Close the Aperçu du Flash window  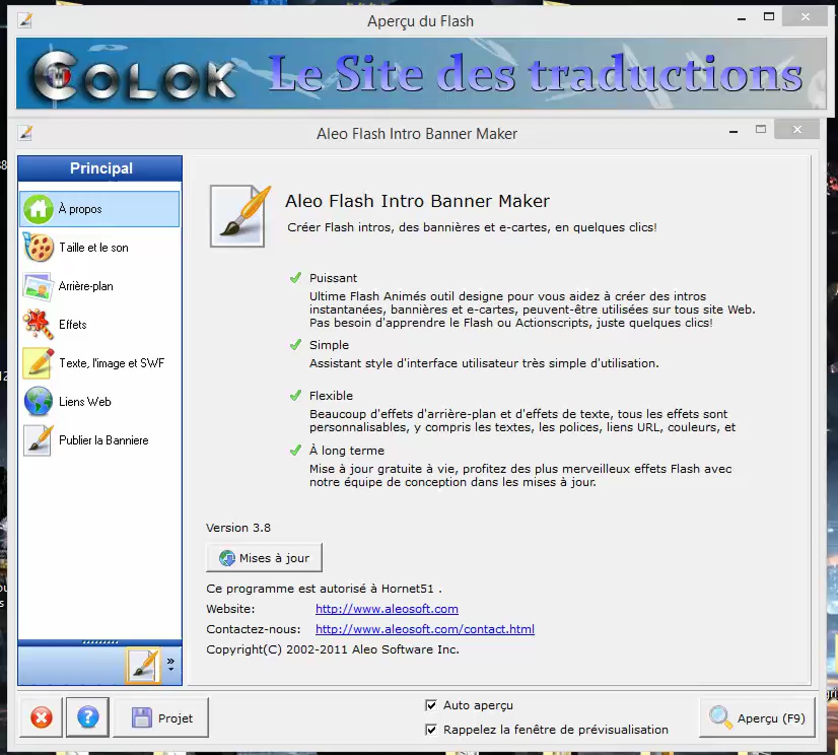click(805, 17)
